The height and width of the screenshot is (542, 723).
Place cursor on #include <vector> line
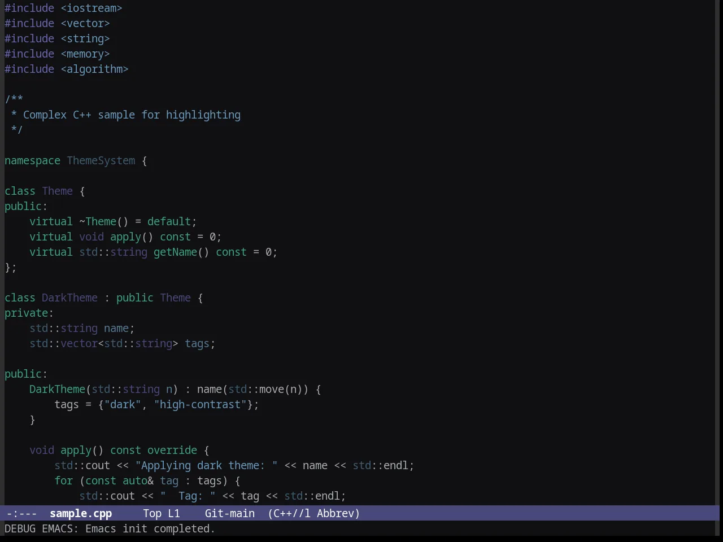pos(57,23)
